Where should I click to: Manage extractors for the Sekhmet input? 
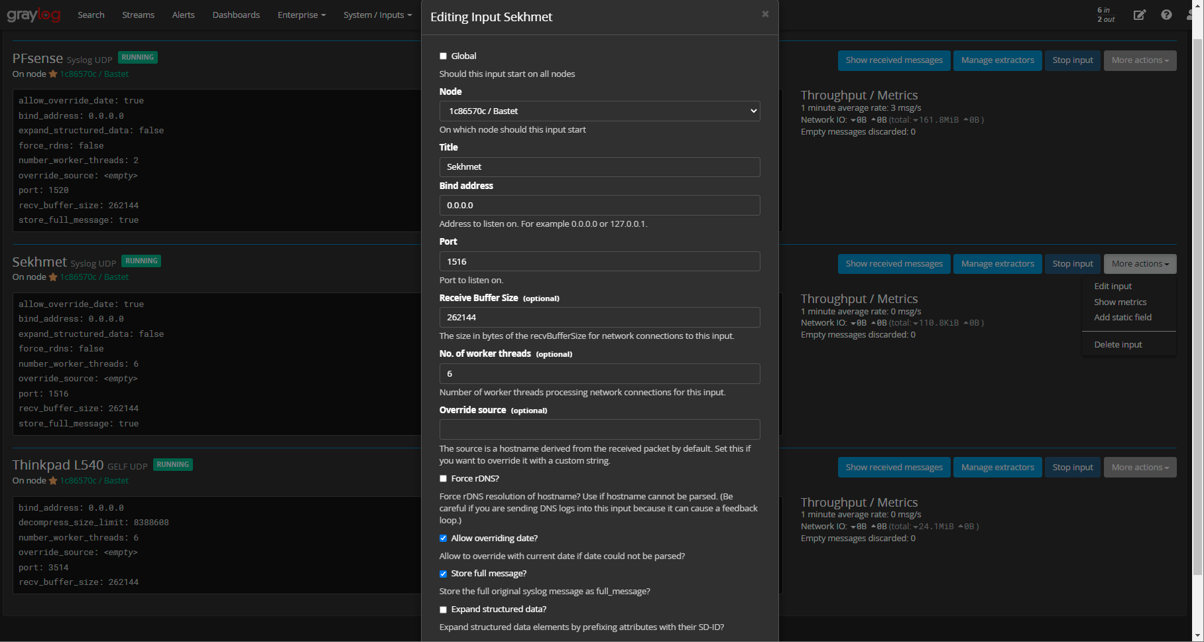click(997, 264)
